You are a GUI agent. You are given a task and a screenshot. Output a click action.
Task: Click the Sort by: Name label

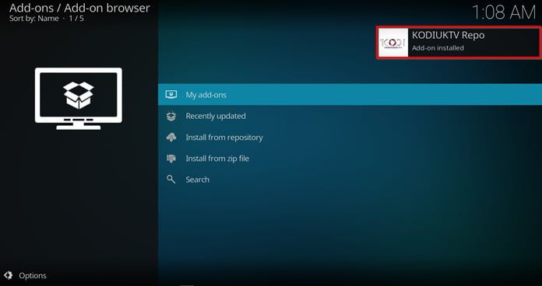coord(34,19)
